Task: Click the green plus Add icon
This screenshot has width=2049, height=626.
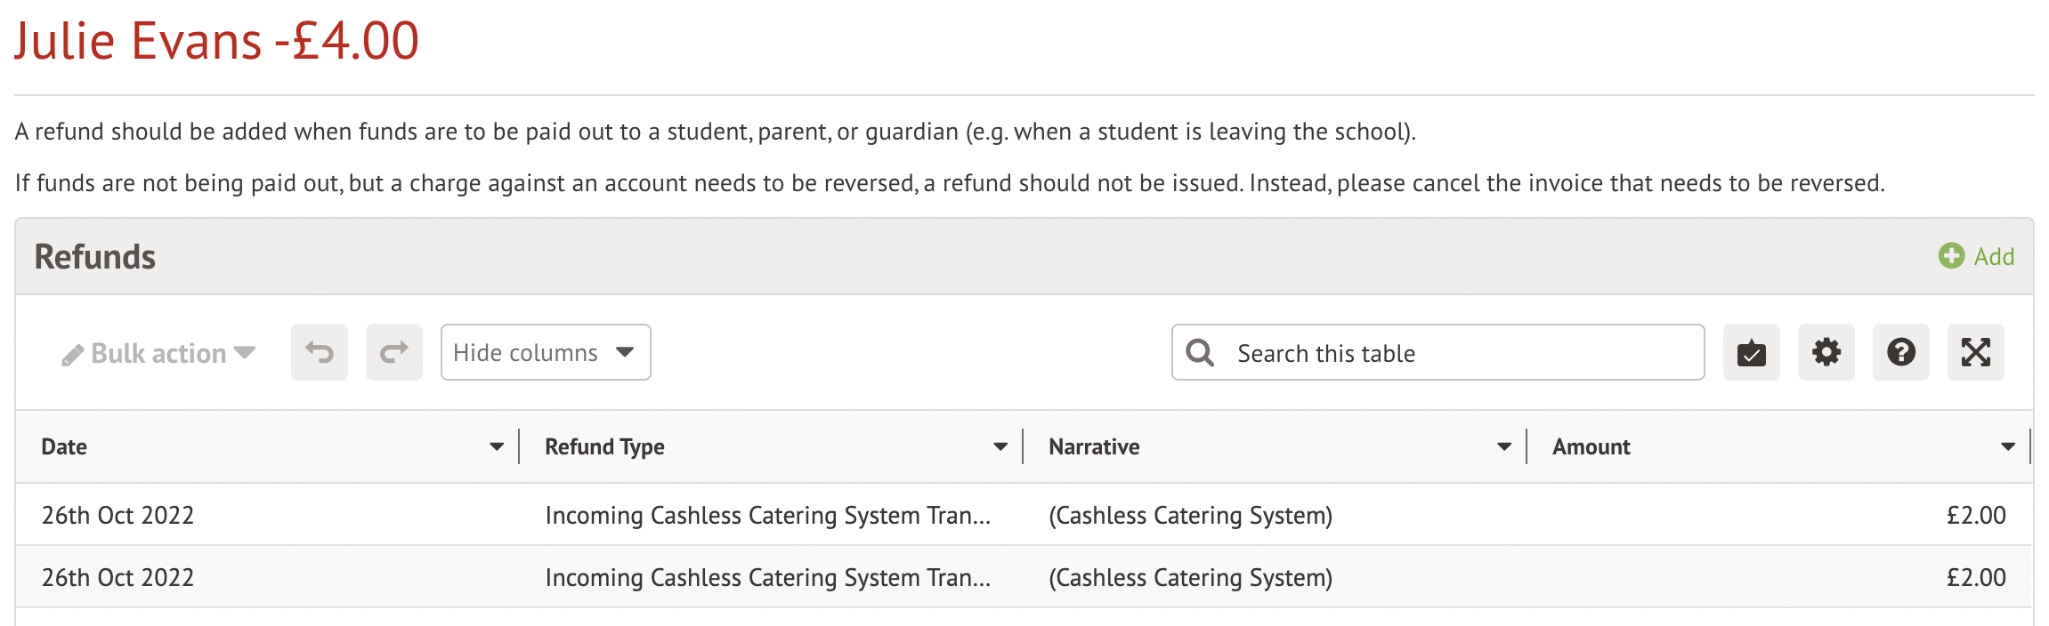Action: point(1951,256)
